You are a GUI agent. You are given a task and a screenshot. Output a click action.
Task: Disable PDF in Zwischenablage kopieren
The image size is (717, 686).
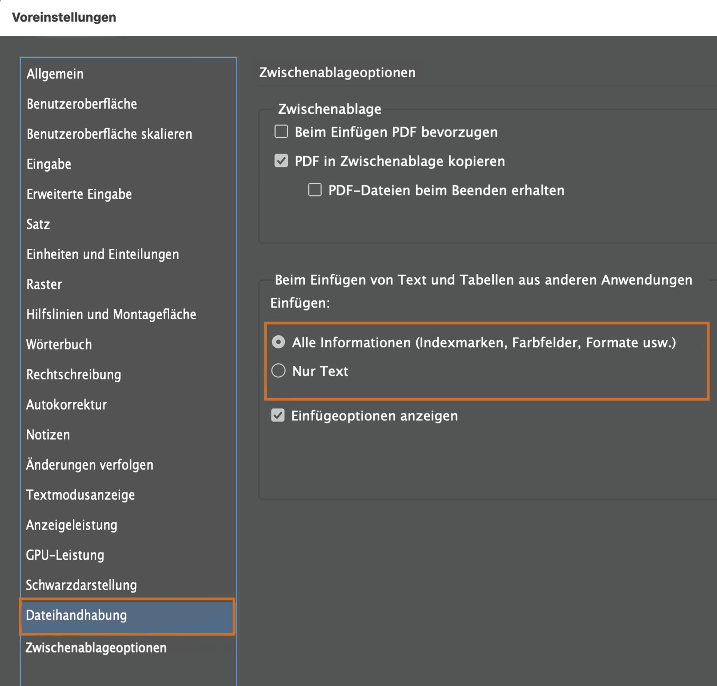280,161
